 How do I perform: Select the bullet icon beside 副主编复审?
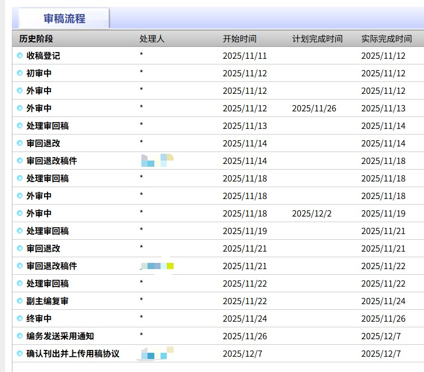tap(20, 301)
